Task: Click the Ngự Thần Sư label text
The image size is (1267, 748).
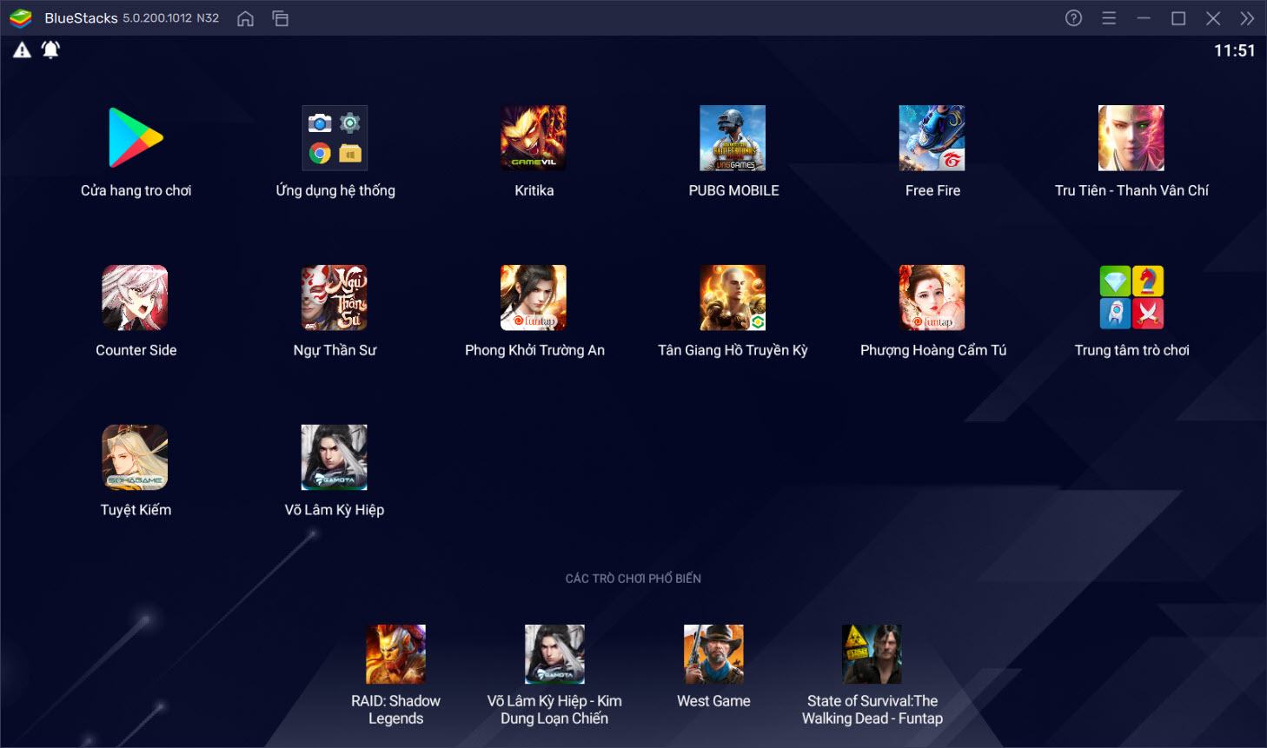Action: (x=335, y=350)
